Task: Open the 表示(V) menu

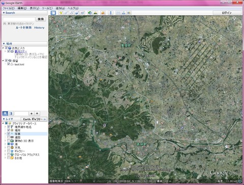Action: 35,8
